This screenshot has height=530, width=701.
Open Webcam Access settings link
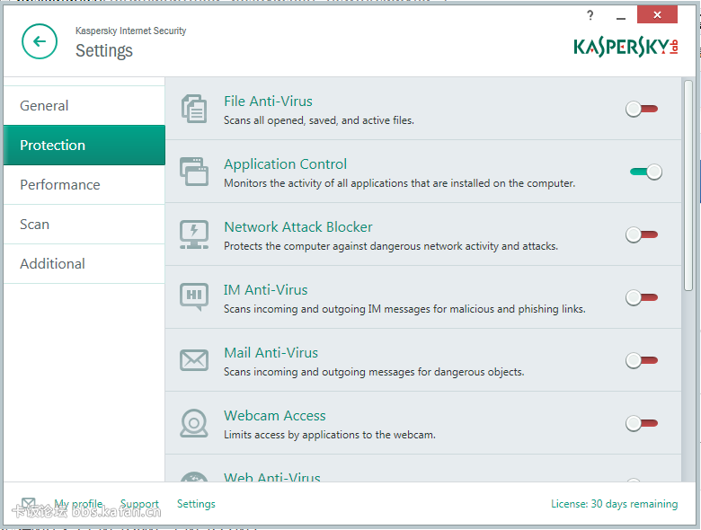[x=275, y=416]
